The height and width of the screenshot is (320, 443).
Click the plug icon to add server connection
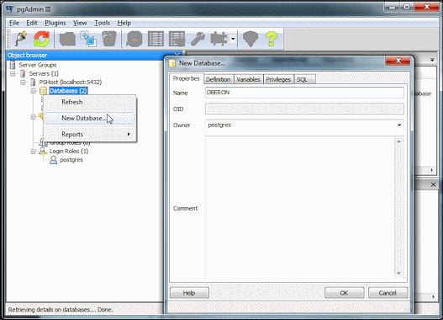22,39
